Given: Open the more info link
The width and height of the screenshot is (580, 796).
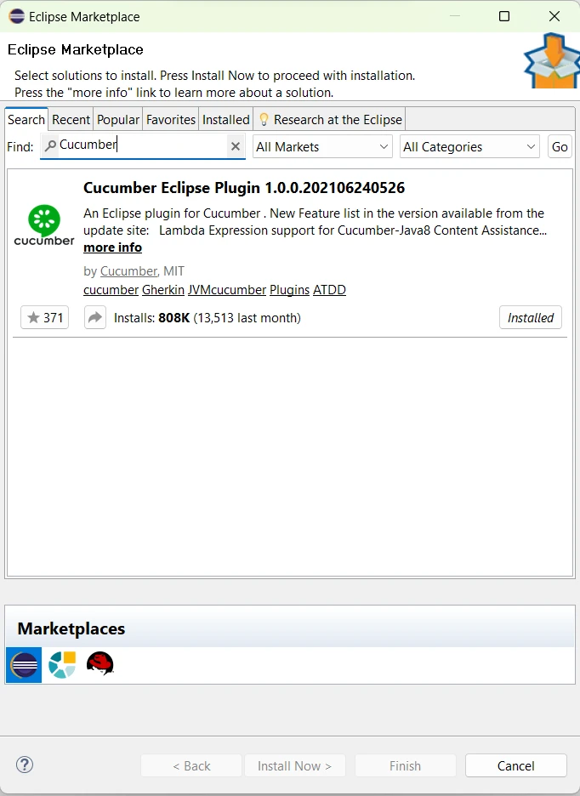Looking at the screenshot, I should pos(113,247).
